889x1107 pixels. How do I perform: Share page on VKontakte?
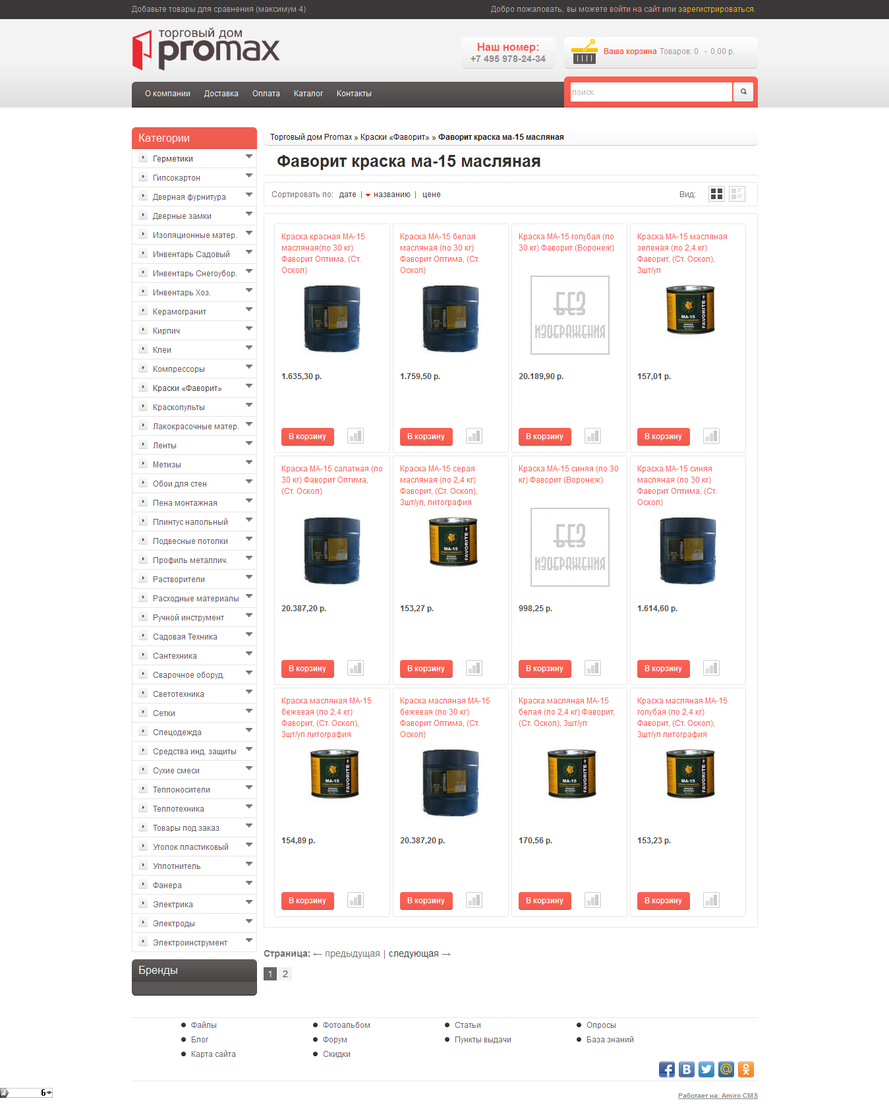pyautogui.click(x=687, y=1069)
